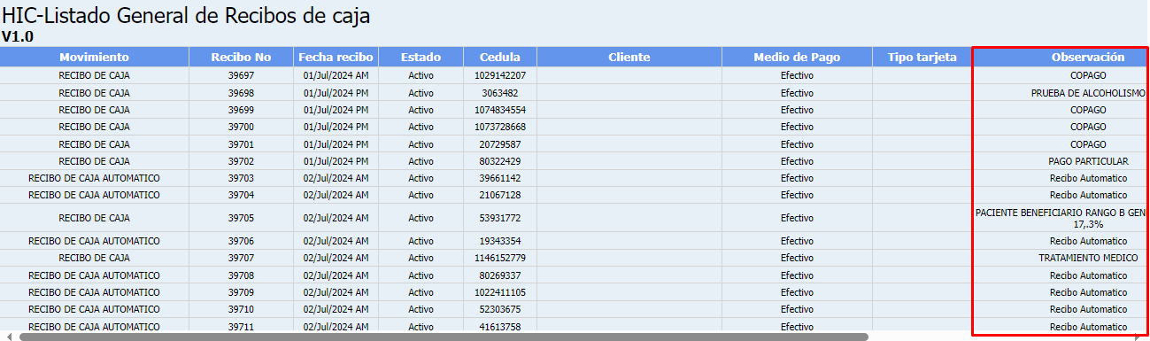
Task: Click receipt number 39700
Action: coord(241,127)
